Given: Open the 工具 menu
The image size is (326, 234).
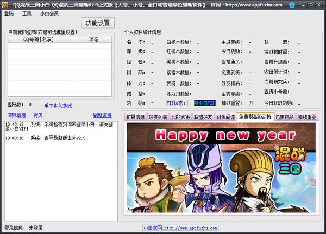Looking at the screenshot, I should point(27,14).
